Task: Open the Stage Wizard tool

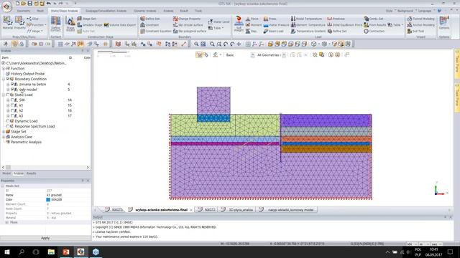Action: click(70, 24)
